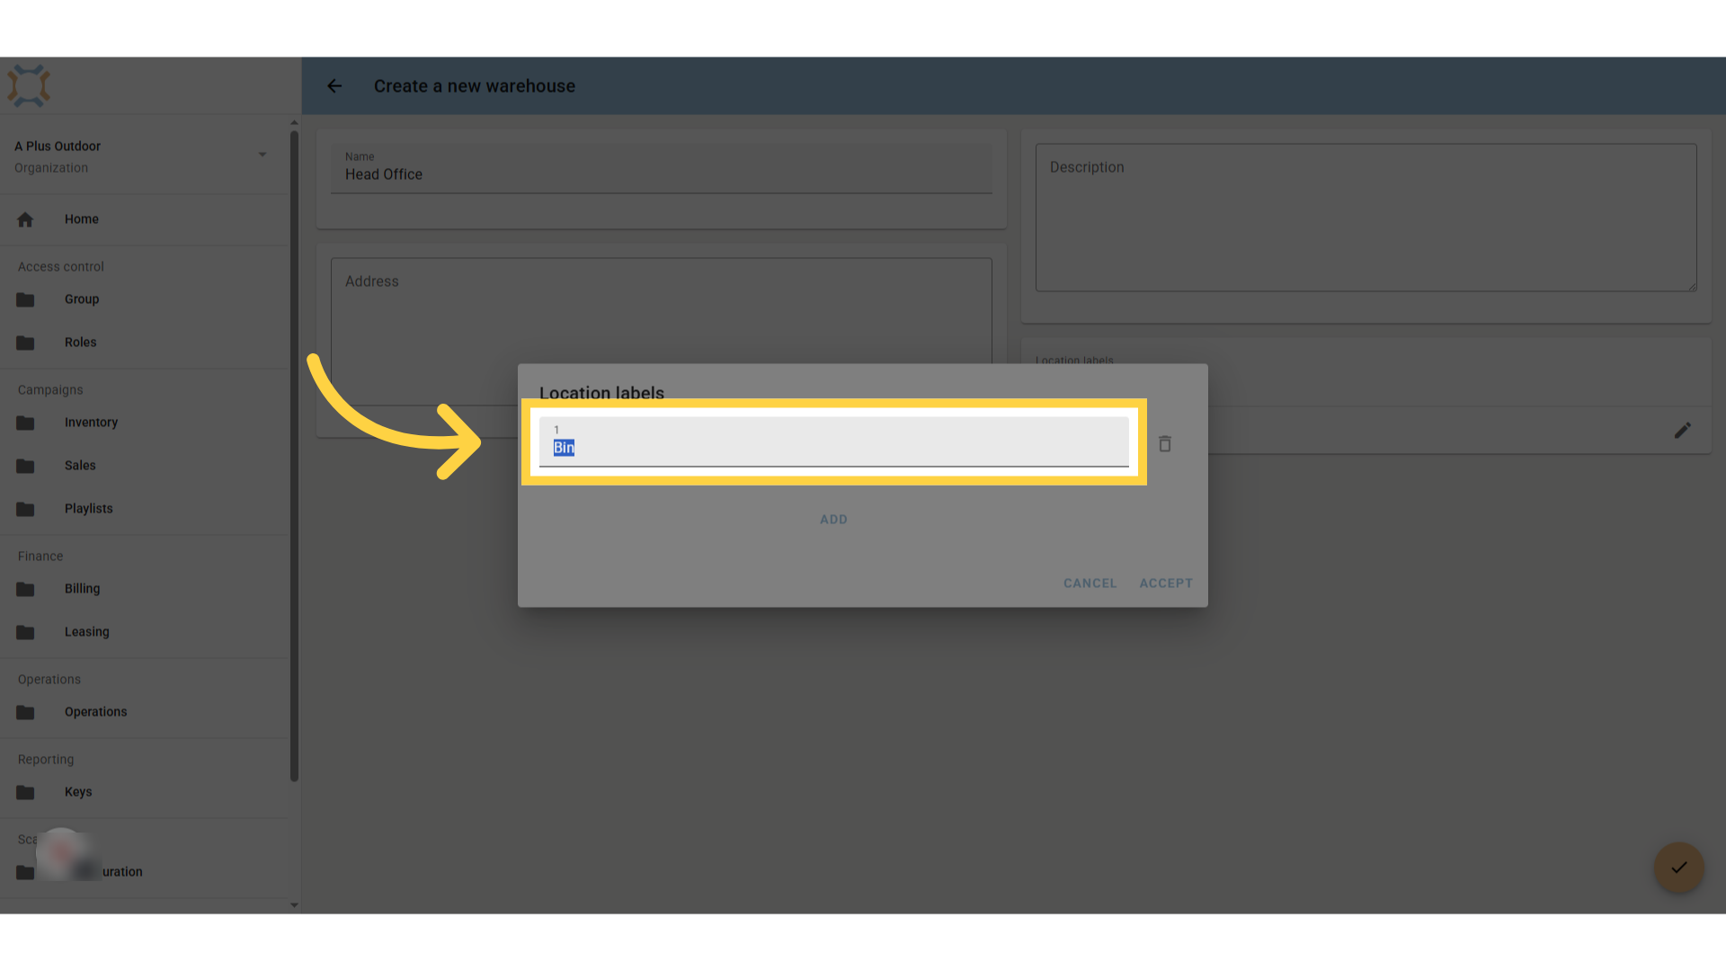
Task: Click the back arrow next to Create a new warehouse
Action: point(334,86)
